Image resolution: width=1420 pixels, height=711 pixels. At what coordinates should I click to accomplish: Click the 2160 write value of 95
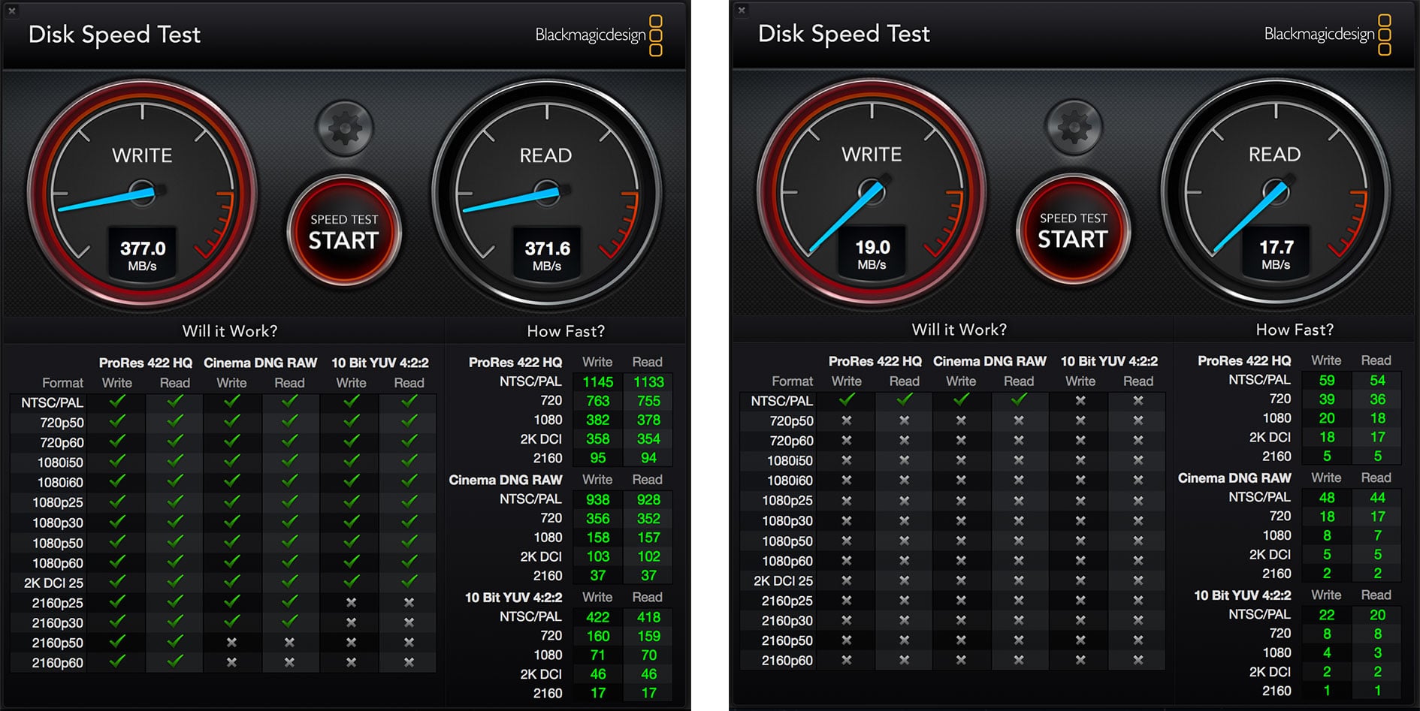(x=597, y=458)
